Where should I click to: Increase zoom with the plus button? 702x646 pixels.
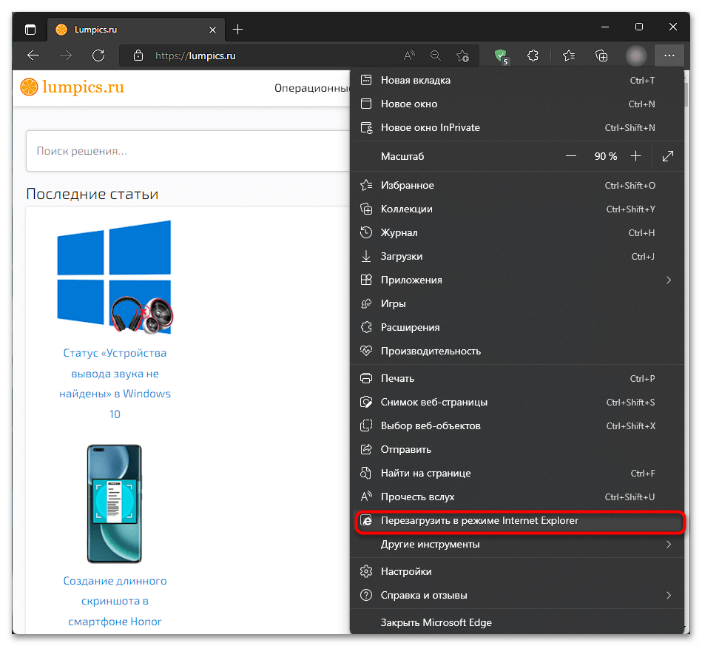635,156
